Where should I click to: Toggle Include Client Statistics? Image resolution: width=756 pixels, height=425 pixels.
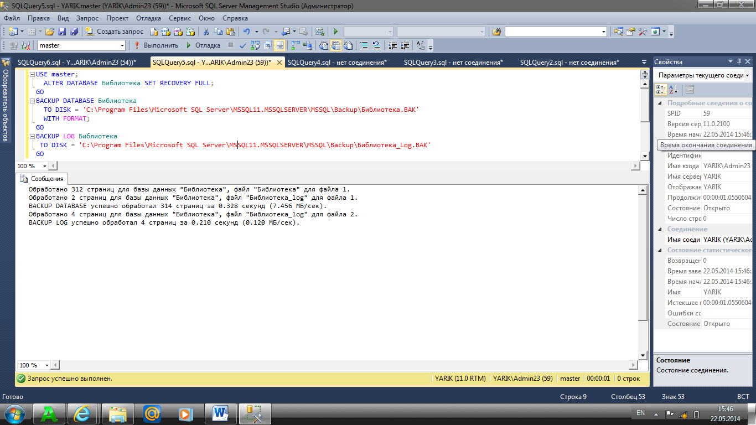(308, 45)
